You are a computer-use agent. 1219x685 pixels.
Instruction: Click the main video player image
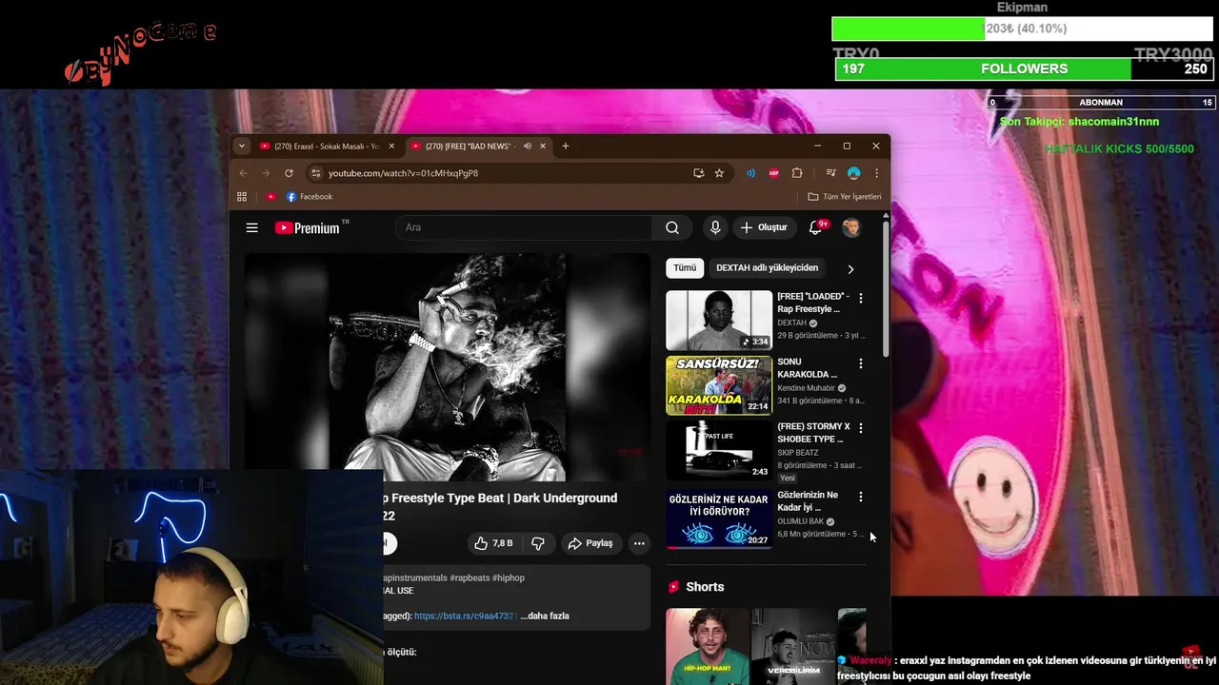448,366
